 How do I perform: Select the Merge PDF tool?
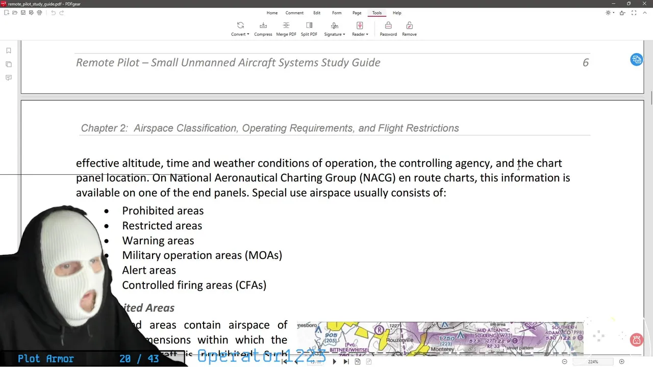(286, 29)
